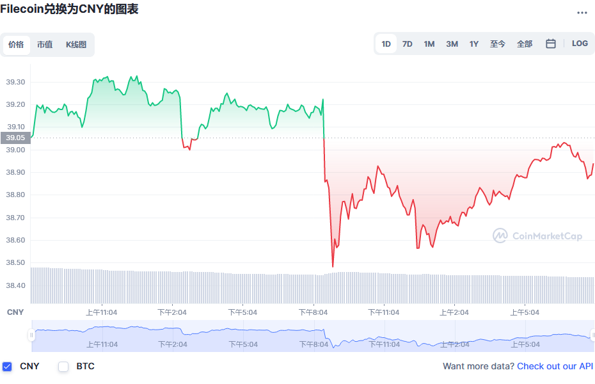Click the 下午2:04 time axis label
This screenshot has height=384, width=595.
(172, 312)
